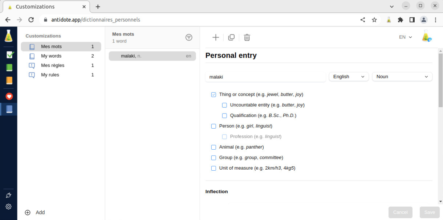The image size is (443, 220).
Task: Toggle Unit of measure checkbox
Action: point(214,168)
